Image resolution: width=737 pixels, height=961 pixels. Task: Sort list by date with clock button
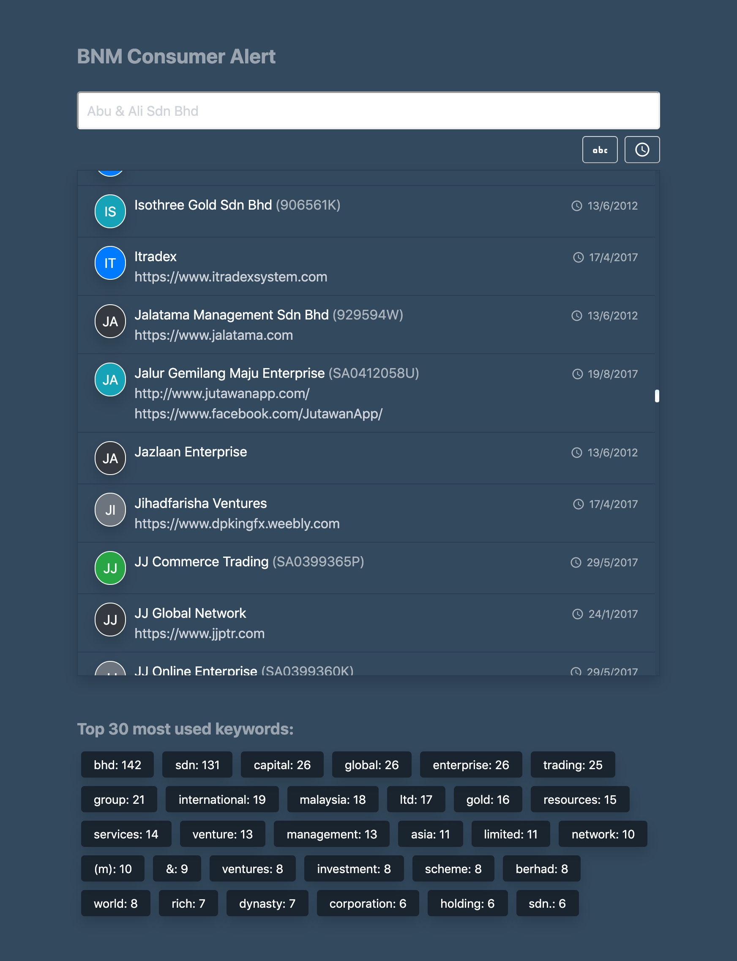[x=642, y=150]
